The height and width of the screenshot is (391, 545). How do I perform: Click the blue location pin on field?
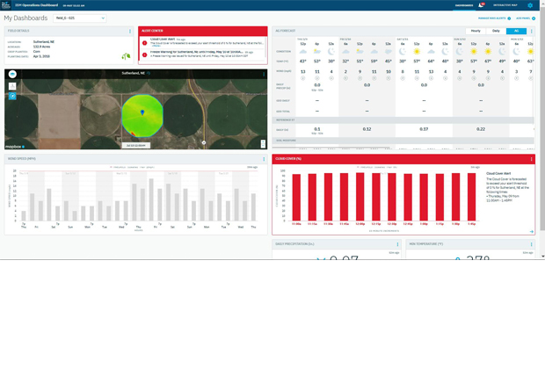[142, 112]
